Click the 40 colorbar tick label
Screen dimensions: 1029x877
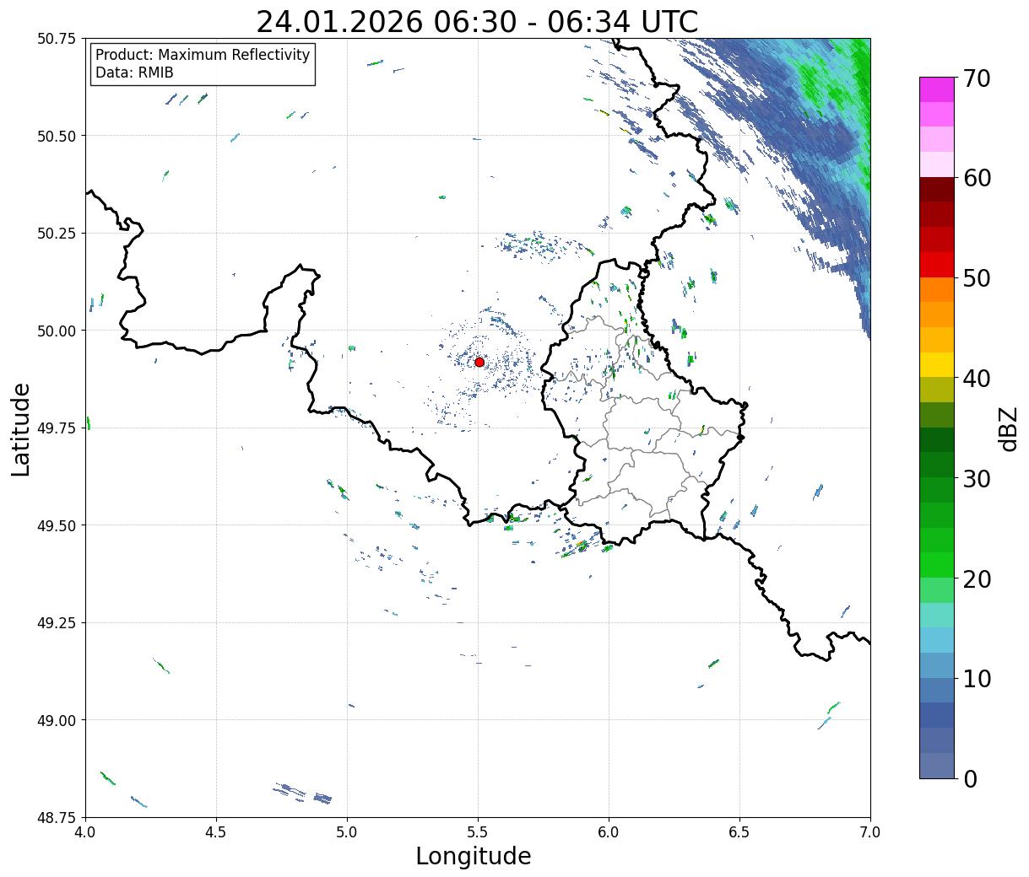(x=976, y=379)
